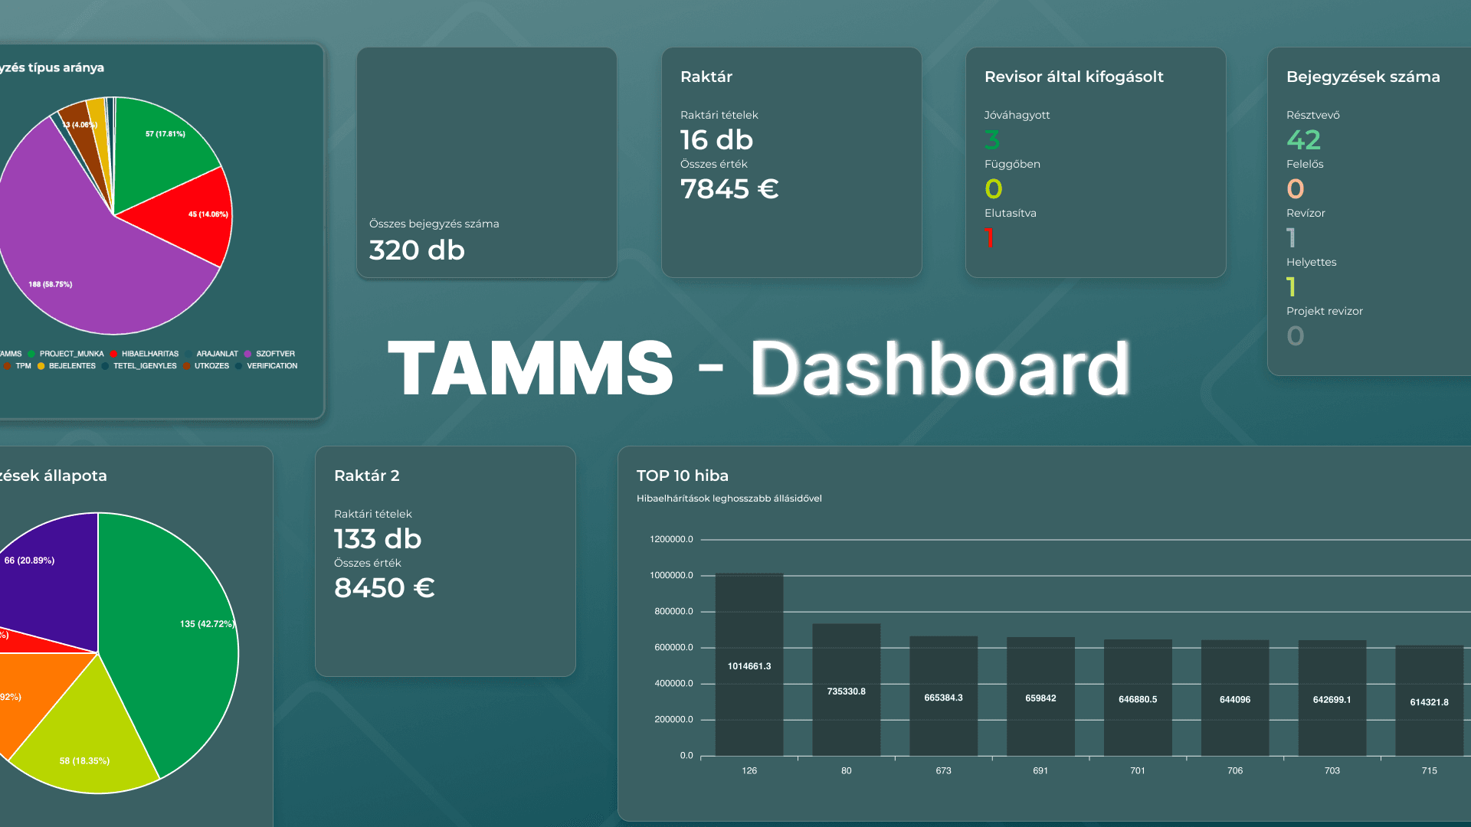Viewport: 1471px width, 827px height.
Task: Click the Revisor által kifogásolt card title
Action: [x=1074, y=77]
